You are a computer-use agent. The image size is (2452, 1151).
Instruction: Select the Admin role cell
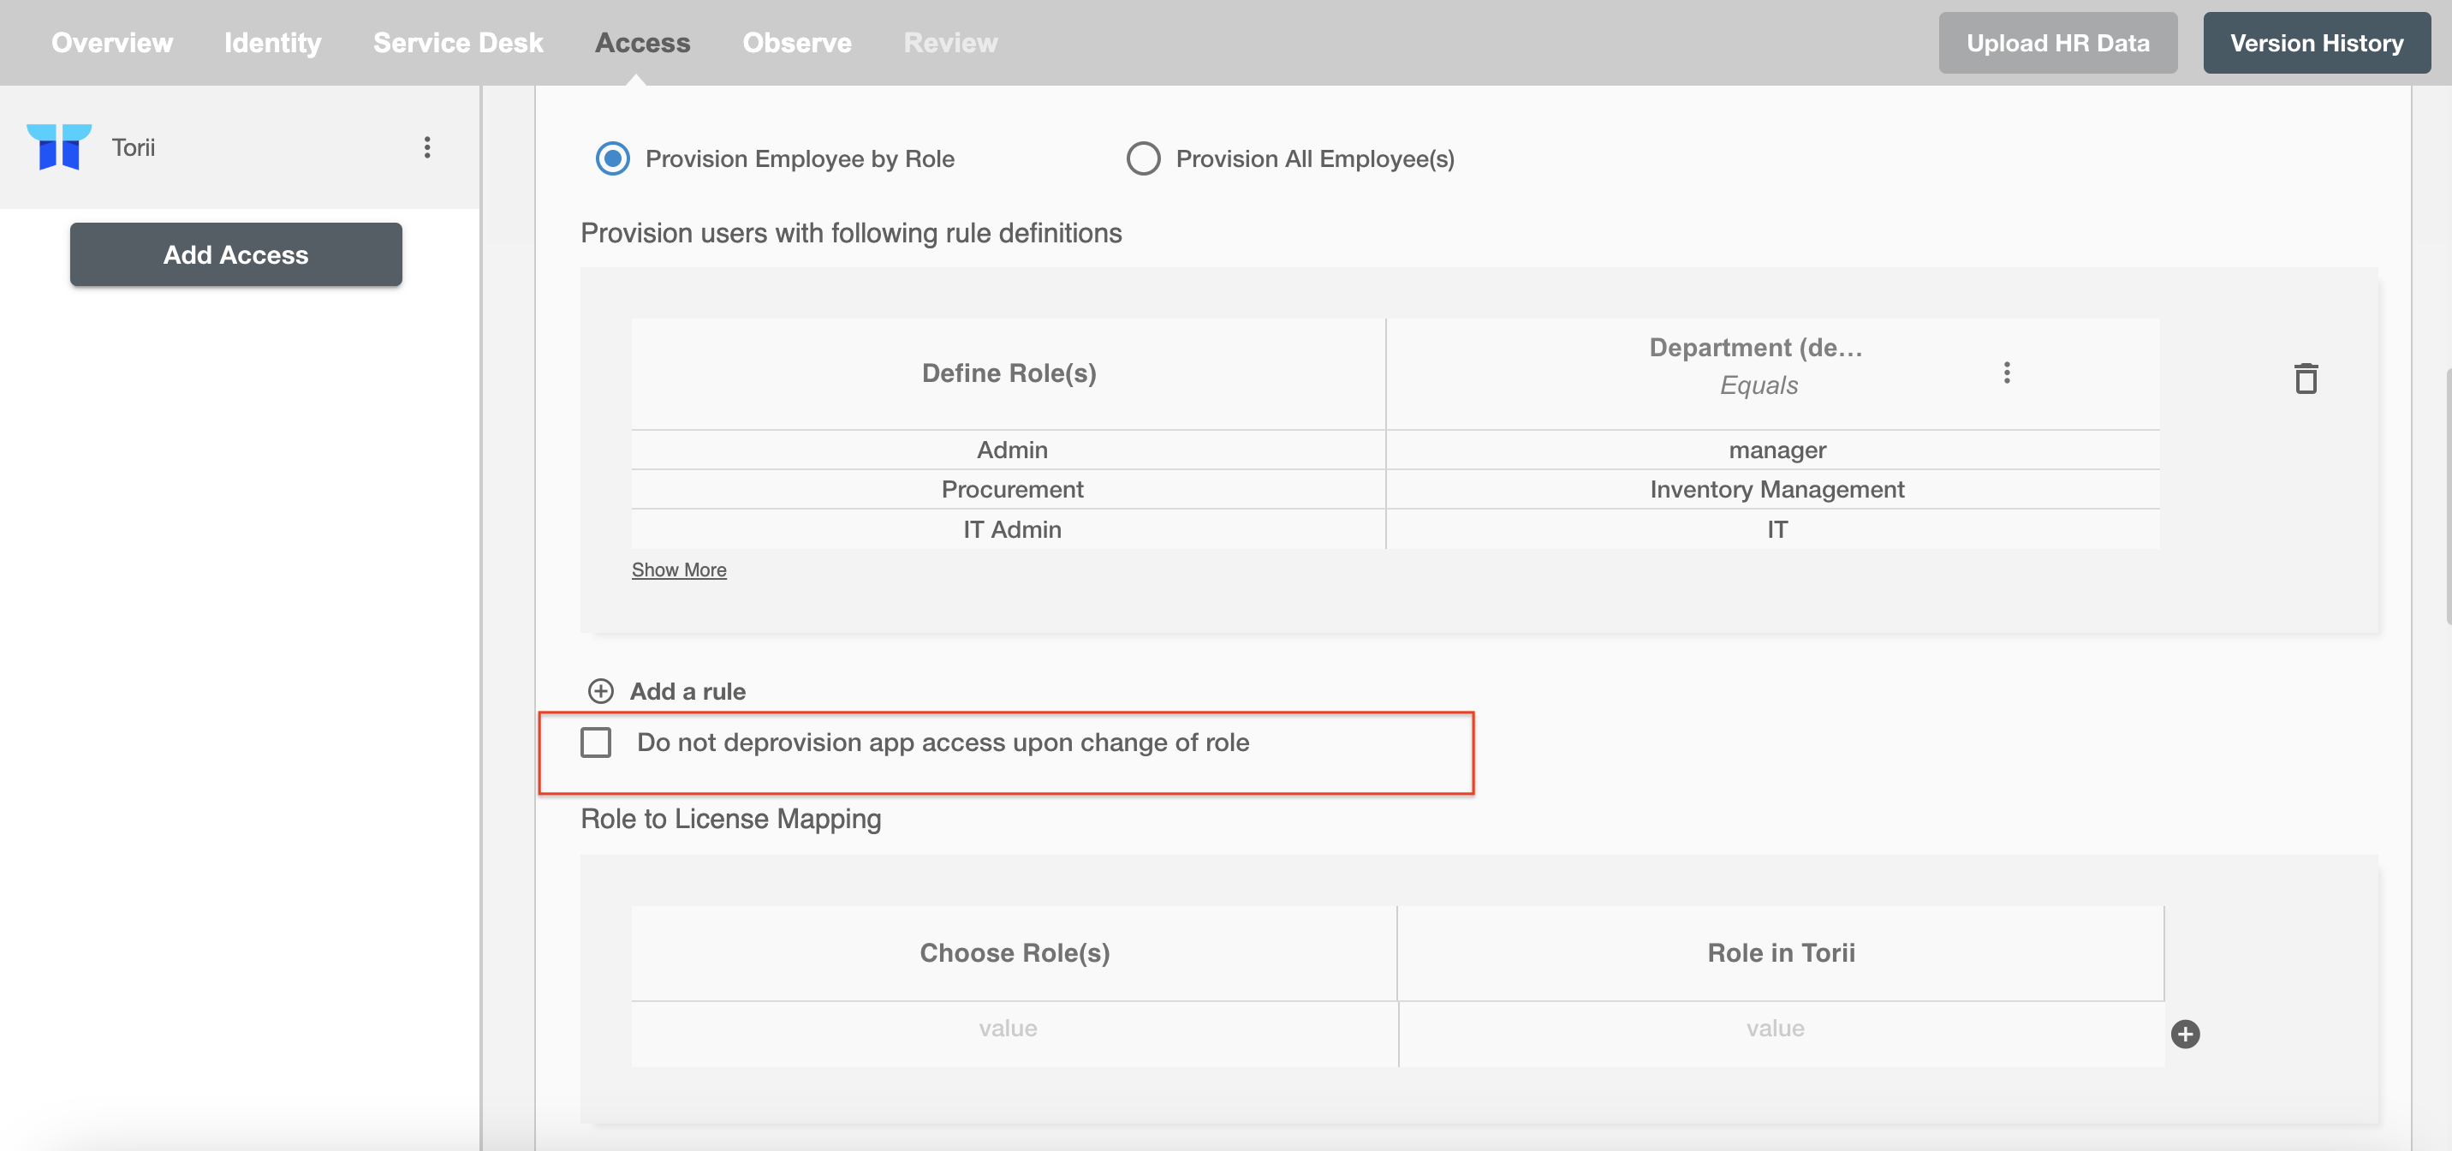tap(1008, 450)
